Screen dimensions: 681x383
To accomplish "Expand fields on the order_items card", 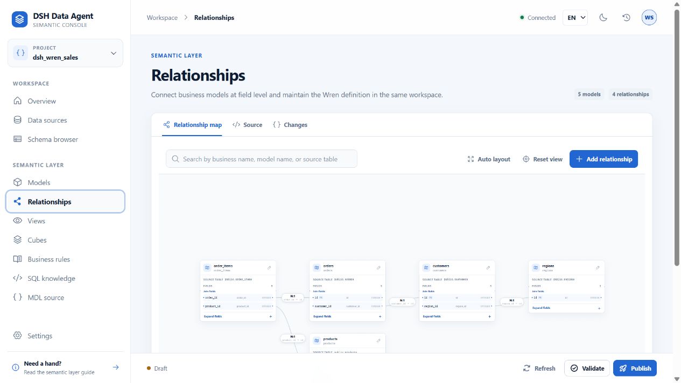I will (238, 316).
